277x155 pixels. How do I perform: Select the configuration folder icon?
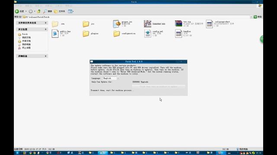click(x=116, y=34)
